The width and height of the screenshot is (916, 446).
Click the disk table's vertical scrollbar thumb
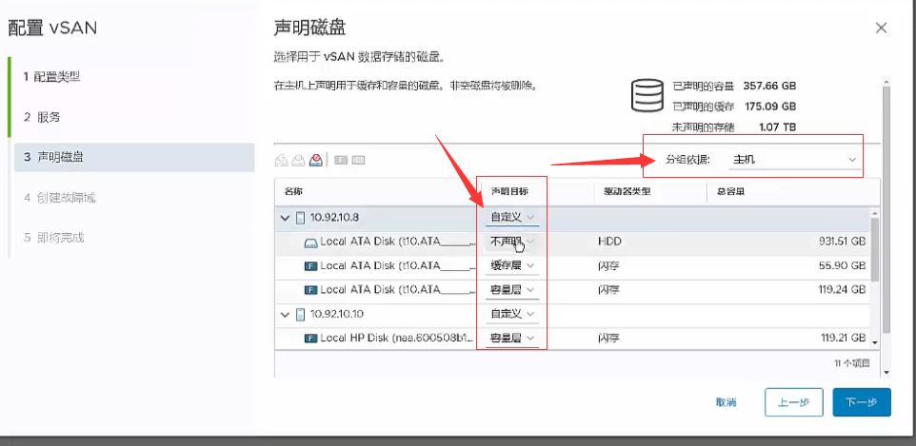[874, 250]
